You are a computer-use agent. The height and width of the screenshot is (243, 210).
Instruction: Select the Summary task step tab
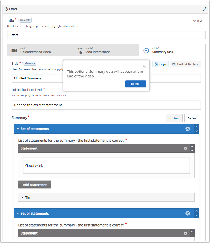(172, 50)
